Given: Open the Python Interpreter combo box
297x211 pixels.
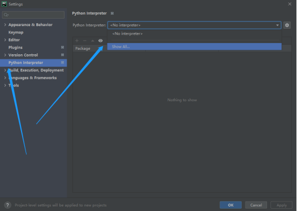Looking at the screenshot, I should (x=195, y=25).
